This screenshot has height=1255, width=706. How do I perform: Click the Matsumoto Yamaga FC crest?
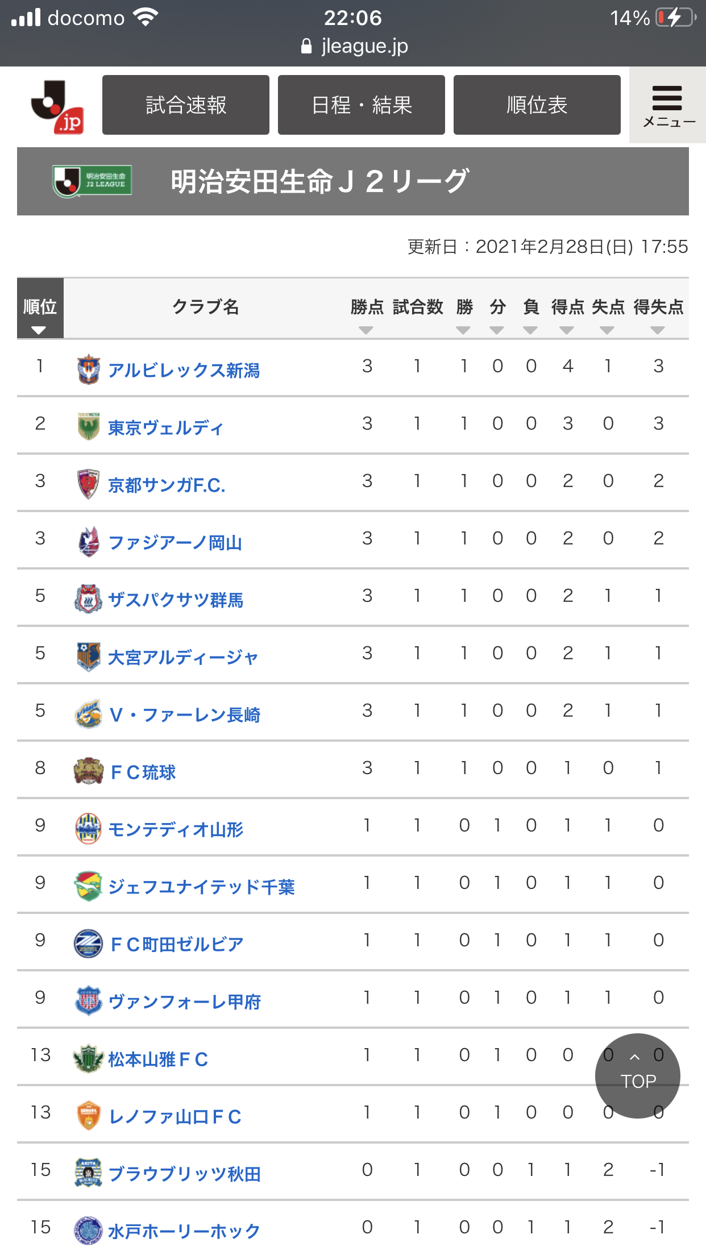point(89,1058)
